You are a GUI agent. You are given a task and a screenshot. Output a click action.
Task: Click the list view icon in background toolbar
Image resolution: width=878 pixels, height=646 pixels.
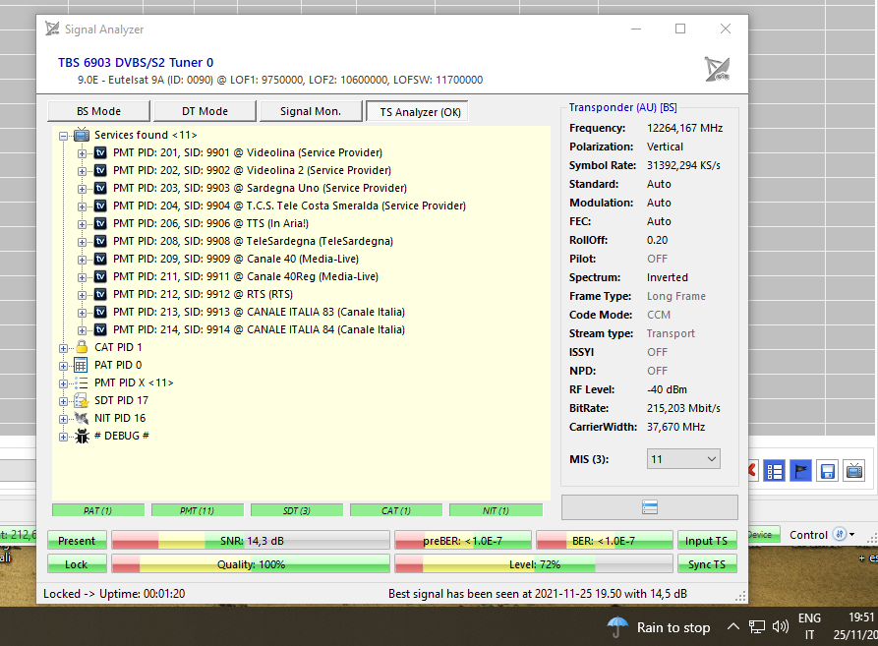point(775,471)
